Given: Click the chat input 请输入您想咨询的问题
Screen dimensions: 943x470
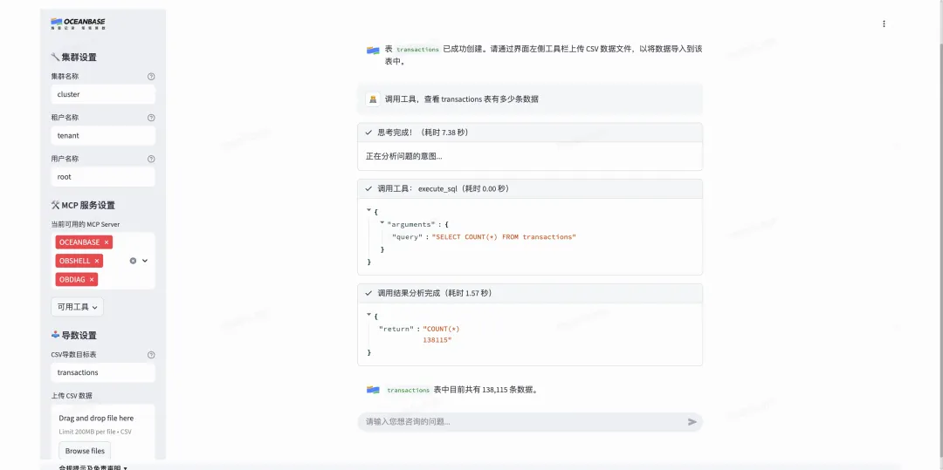Looking at the screenshot, I should tap(522, 422).
